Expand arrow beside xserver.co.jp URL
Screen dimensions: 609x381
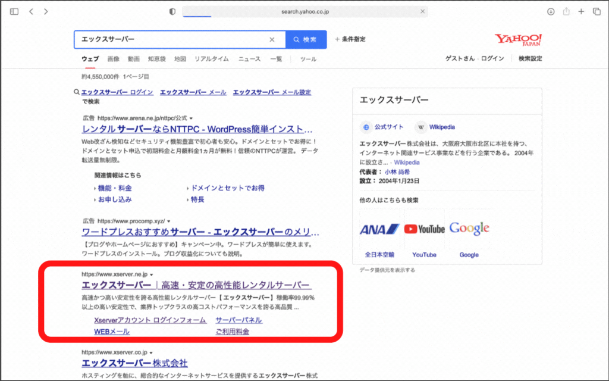150,352
